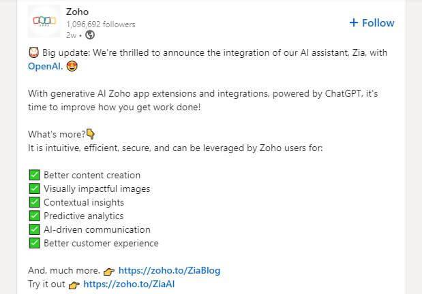This screenshot has width=422, height=294.
Task: Click the checkmark beside Better content creation
Action: 34,176
